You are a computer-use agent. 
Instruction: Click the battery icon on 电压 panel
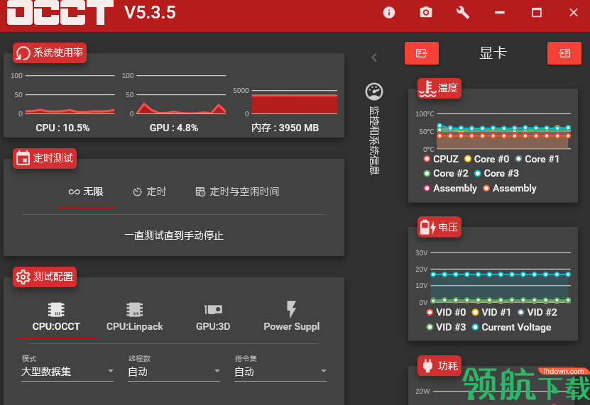[427, 227]
